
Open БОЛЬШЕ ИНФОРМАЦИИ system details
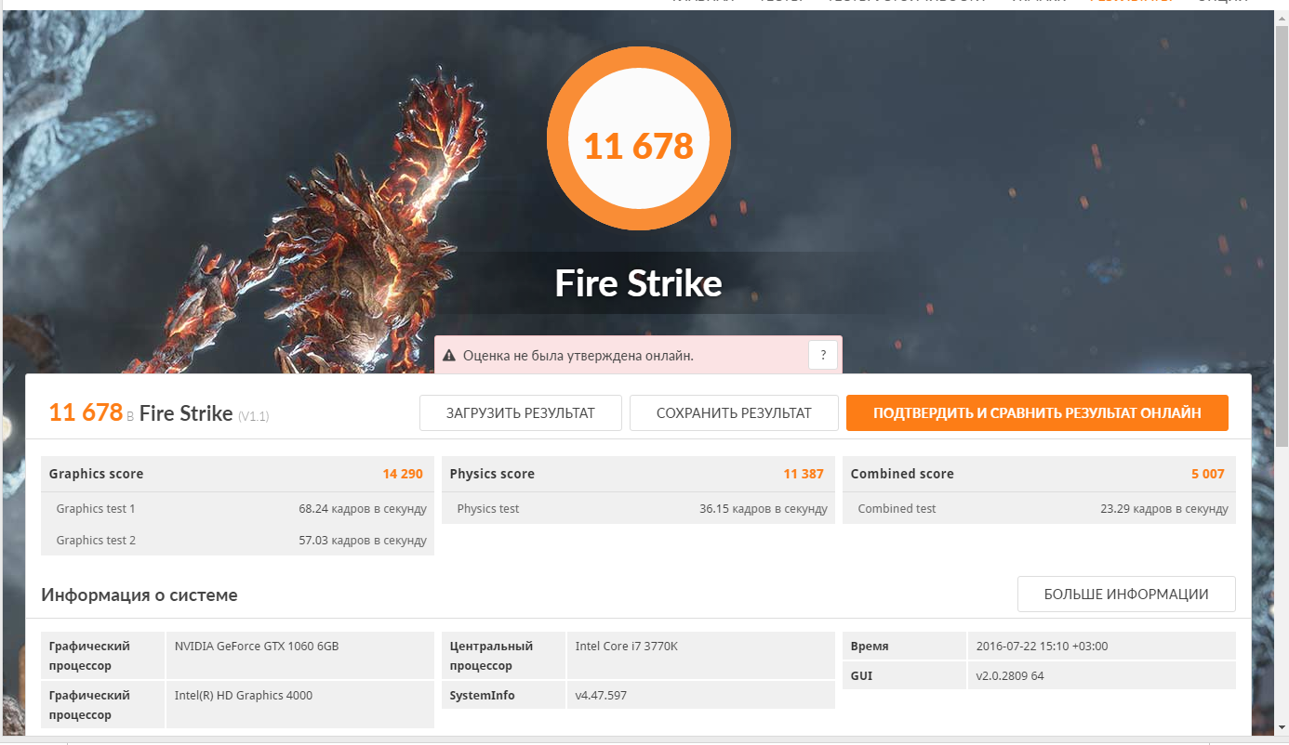pyautogui.click(x=1126, y=595)
